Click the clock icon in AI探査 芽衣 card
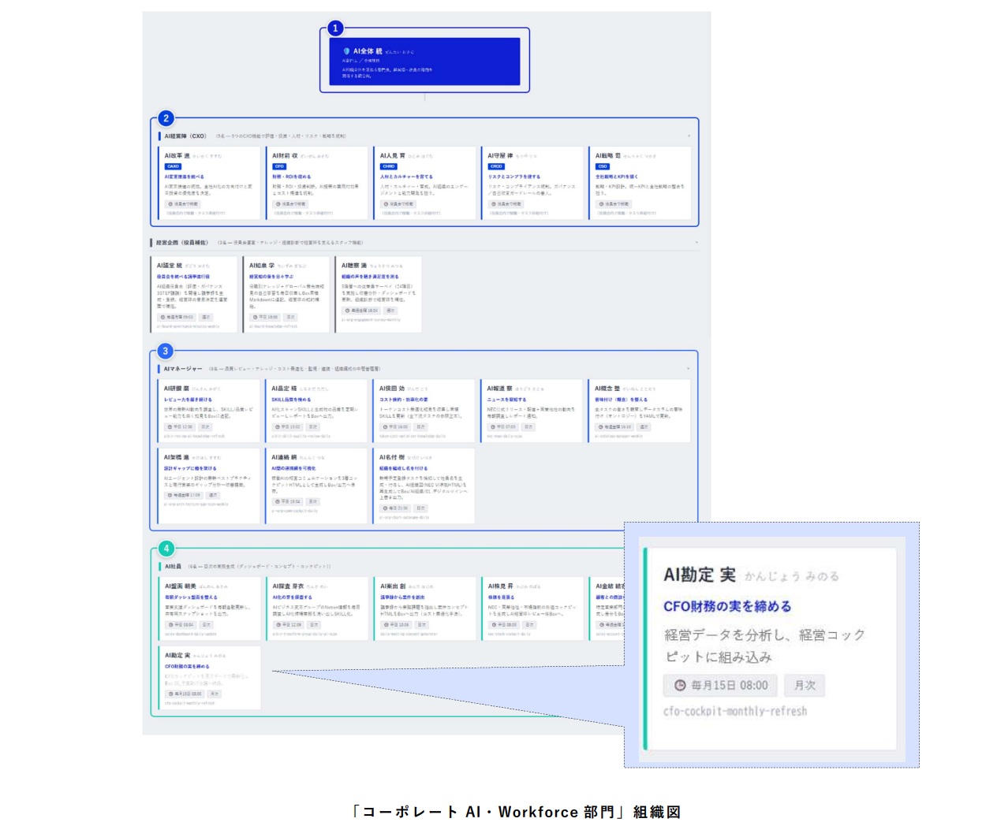 tap(278, 624)
